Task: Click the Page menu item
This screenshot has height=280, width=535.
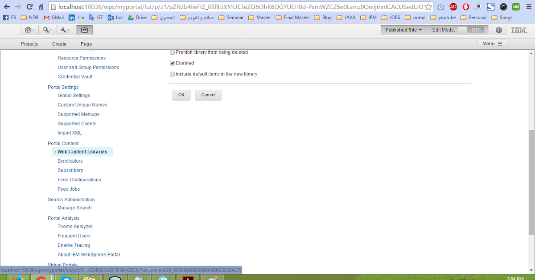Action: coord(86,44)
